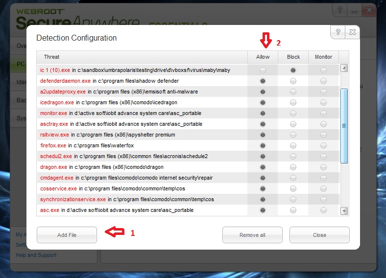Click the help icon in the main Webroot window
The height and width of the screenshot is (278, 386).
(x=340, y=10)
